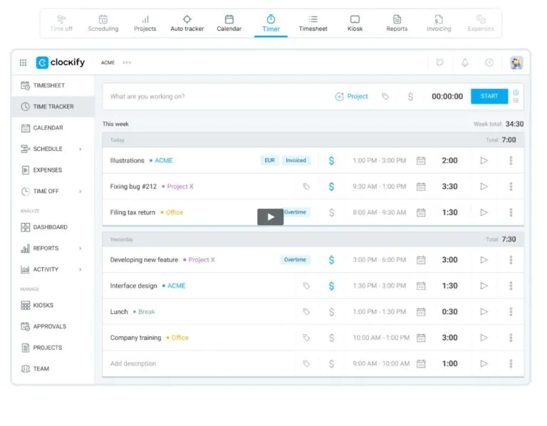Toggle billable on the Illustrations entry
The image size is (547, 426).
click(331, 160)
